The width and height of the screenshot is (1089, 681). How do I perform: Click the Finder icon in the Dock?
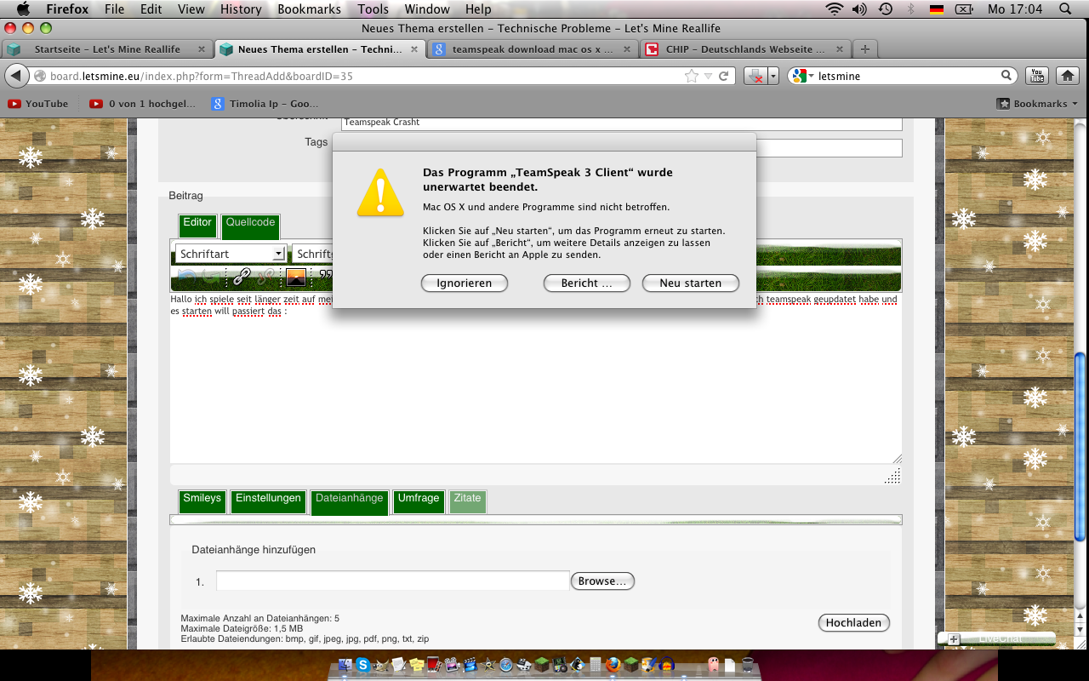[x=345, y=665]
